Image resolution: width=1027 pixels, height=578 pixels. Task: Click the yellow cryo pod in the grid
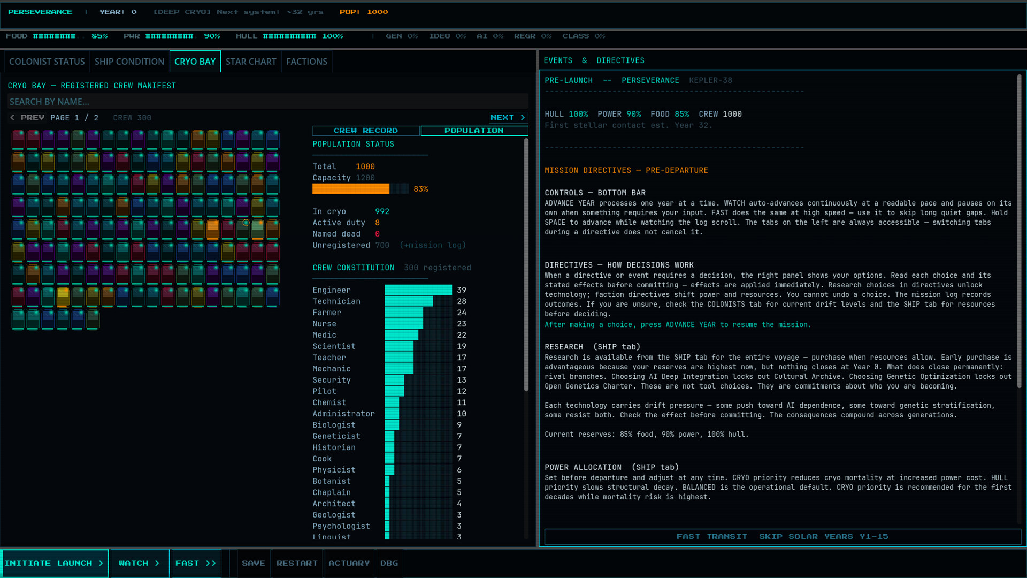click(63, 295)
